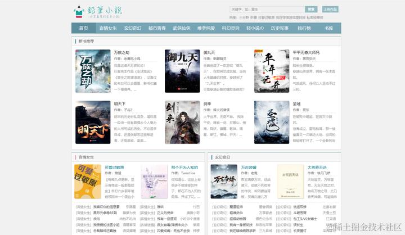Click the 铅笔小说 pencil logo
Screen dimensions: 405x235
point(98,12)
